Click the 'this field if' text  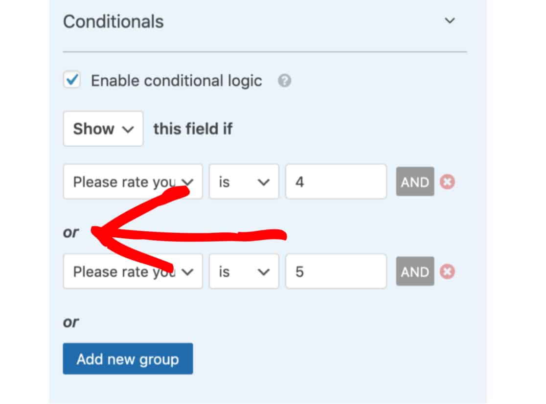193,129
